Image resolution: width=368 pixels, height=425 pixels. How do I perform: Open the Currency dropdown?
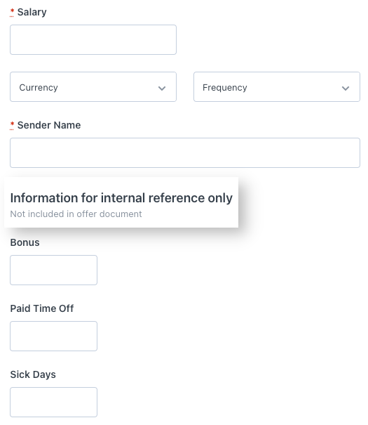click(x=93, y=86)
